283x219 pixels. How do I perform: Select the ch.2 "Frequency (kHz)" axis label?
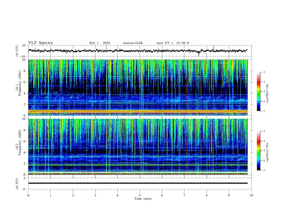tap(20, 142)
